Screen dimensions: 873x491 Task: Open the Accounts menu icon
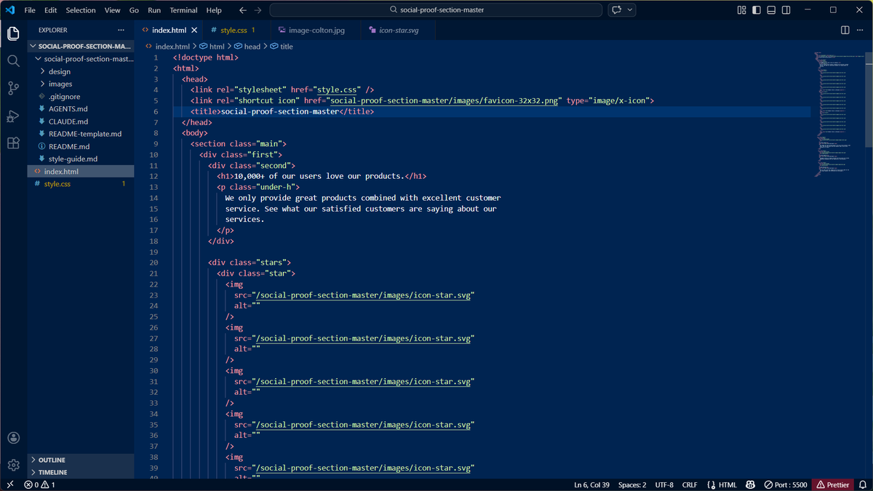[13, 438]
